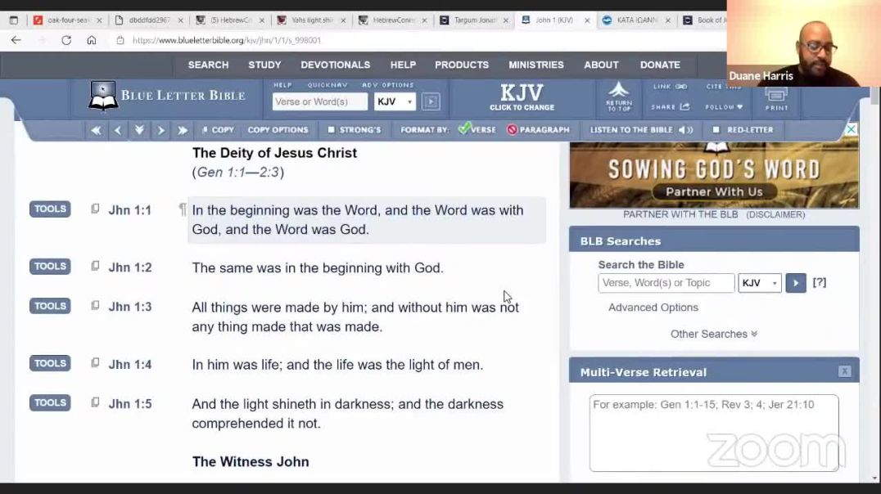
Task: Toggle the Strong's checkbox
Action: point(332,130)
